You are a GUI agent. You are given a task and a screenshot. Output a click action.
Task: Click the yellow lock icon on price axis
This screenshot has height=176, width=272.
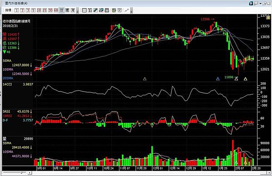(x=268, y=17)
